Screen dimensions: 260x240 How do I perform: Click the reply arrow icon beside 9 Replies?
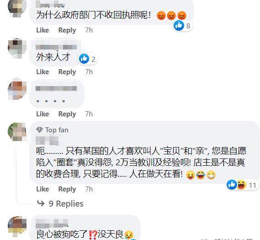tap(41, 203)
